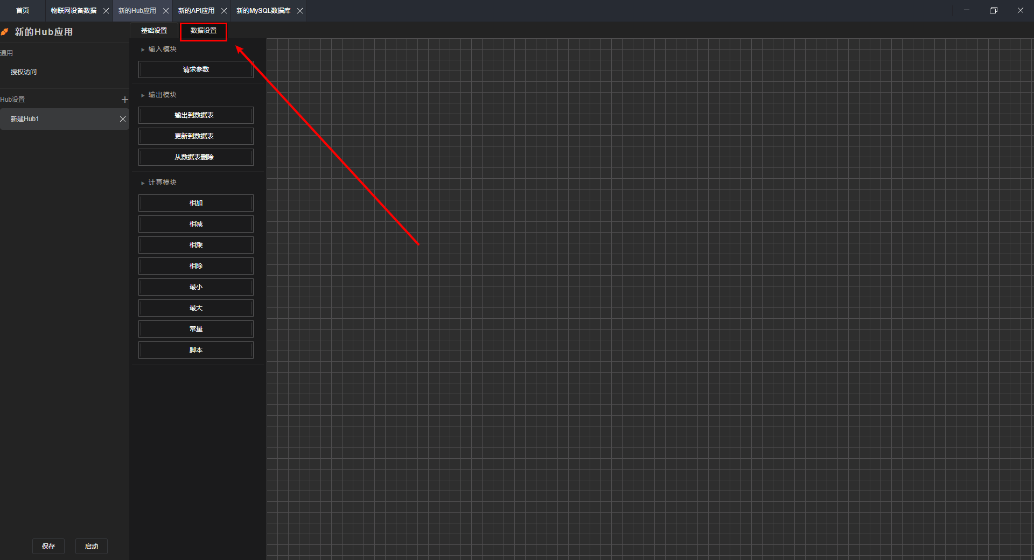Add a new Hub with plus icon

125,100
